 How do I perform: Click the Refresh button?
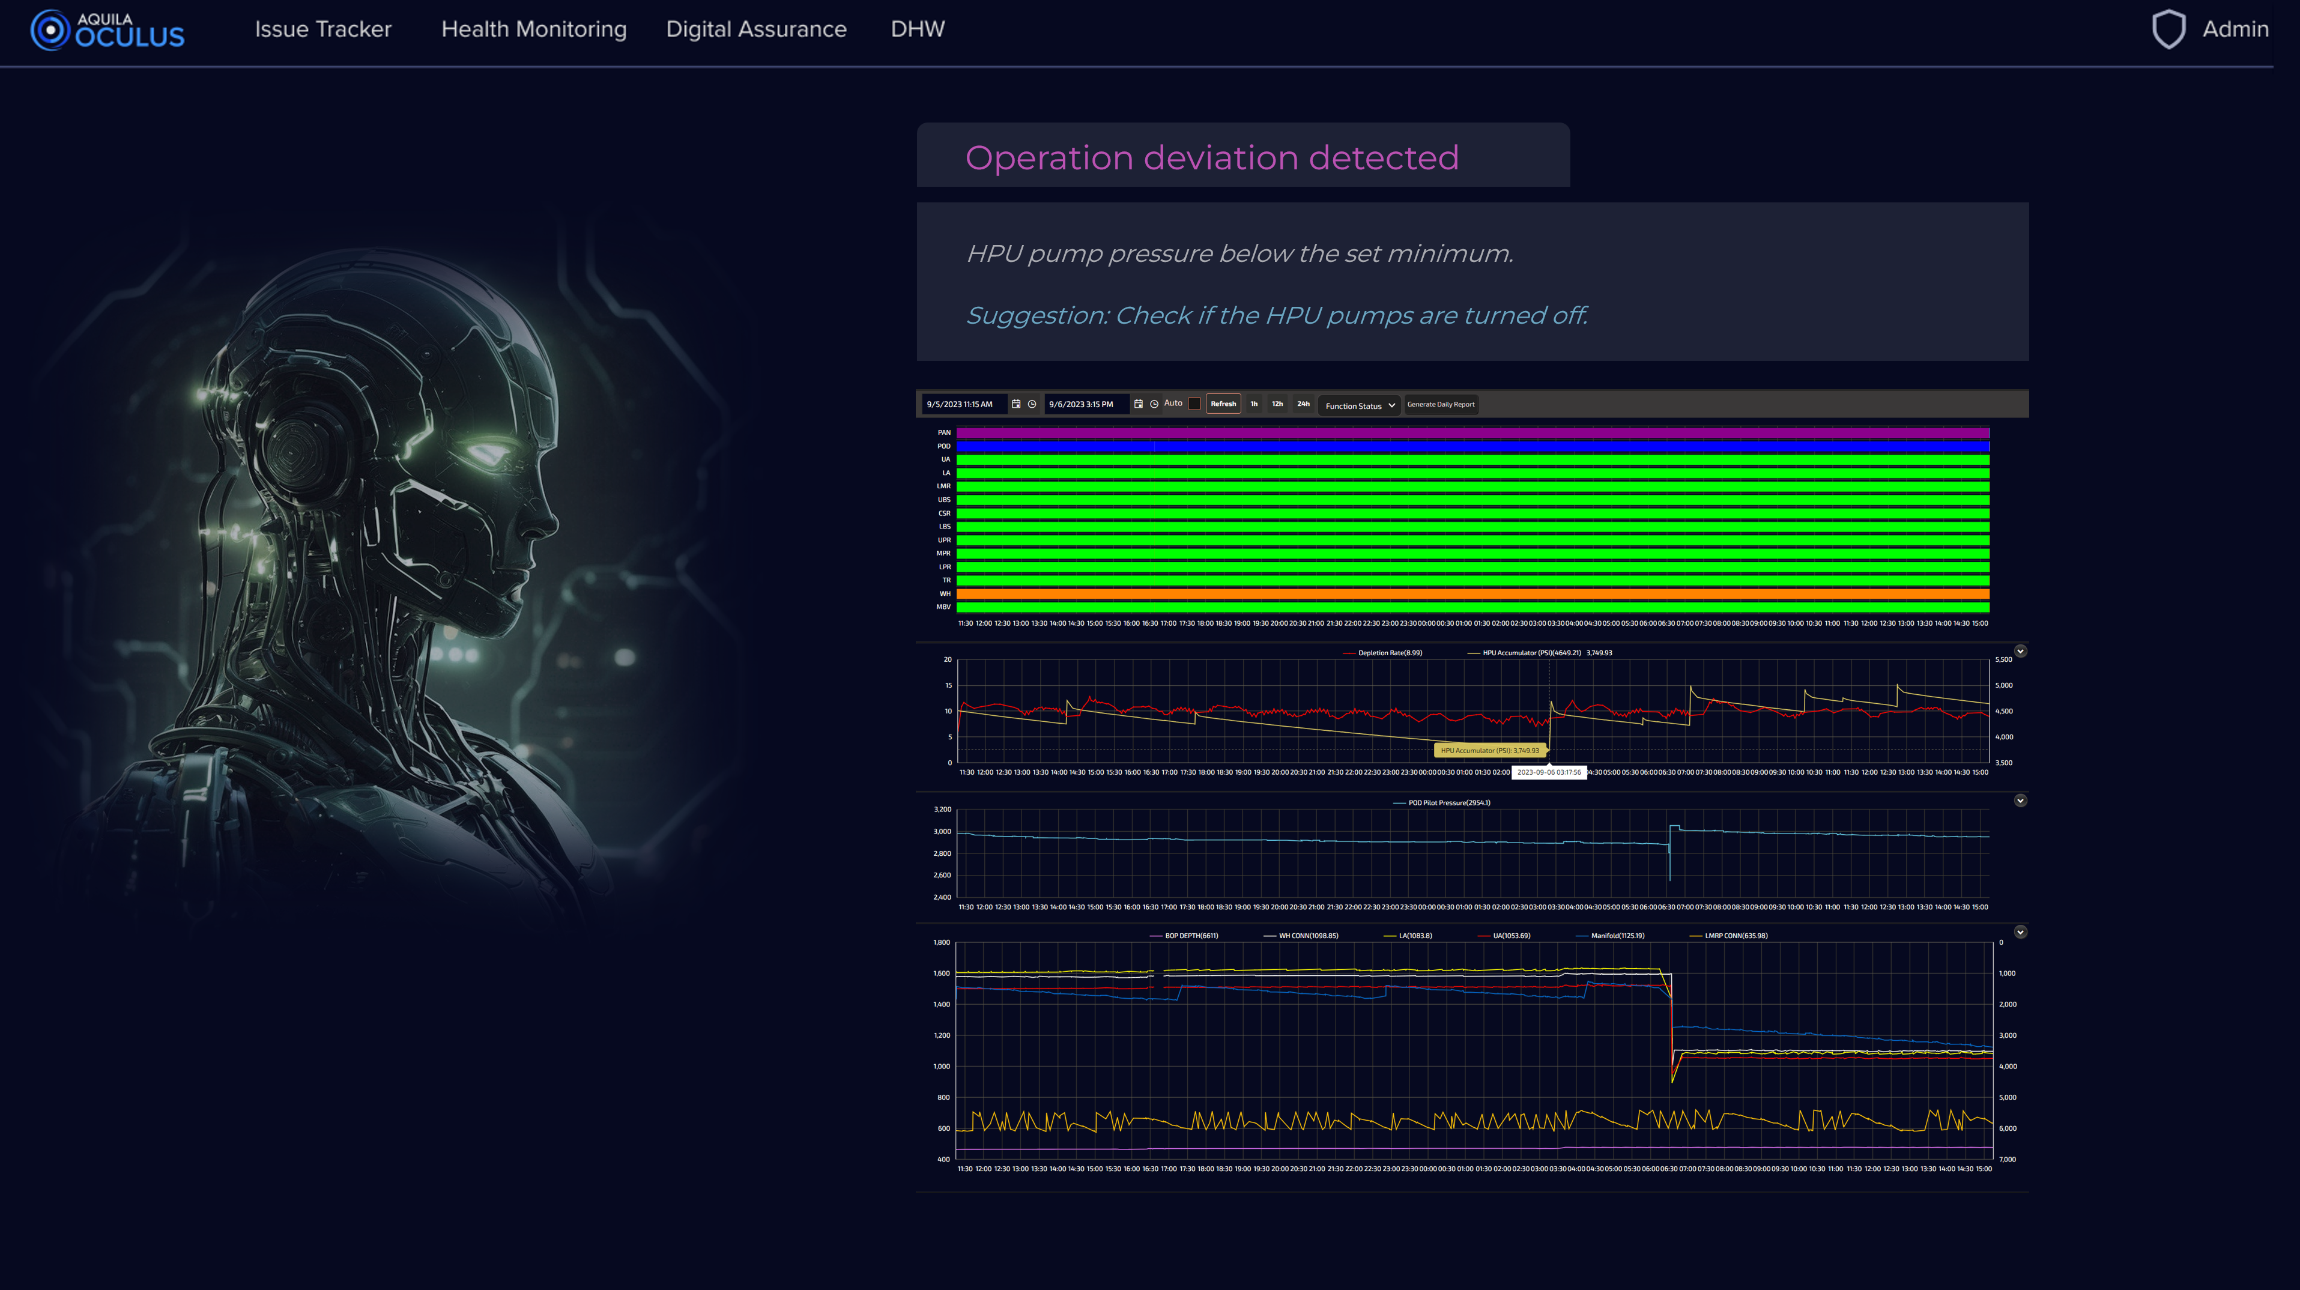[1223, 404]
